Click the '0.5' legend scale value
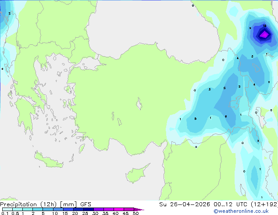The image size is (278, 215). click(15, 213)
